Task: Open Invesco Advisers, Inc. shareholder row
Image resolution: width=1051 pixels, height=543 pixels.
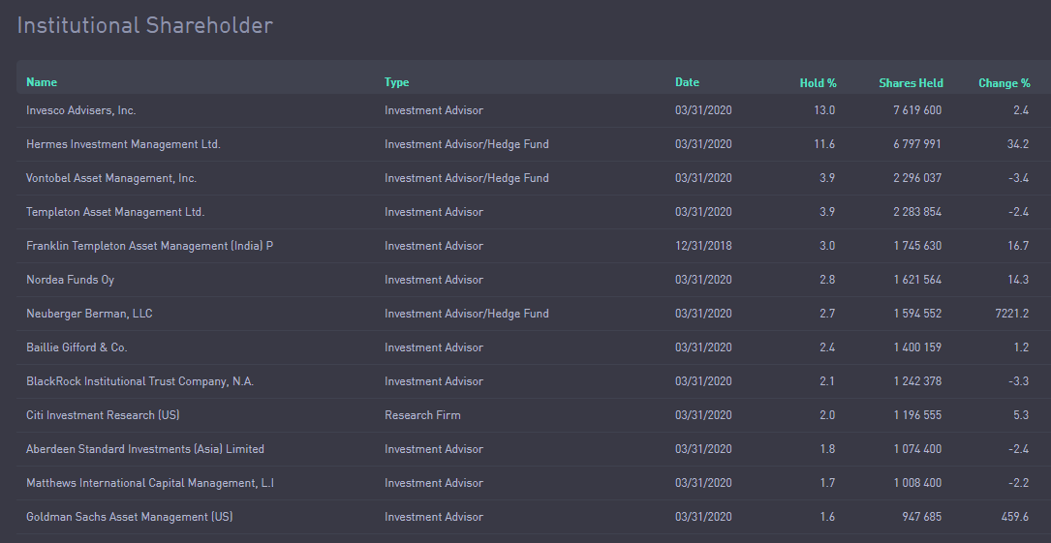Action: 534,110
